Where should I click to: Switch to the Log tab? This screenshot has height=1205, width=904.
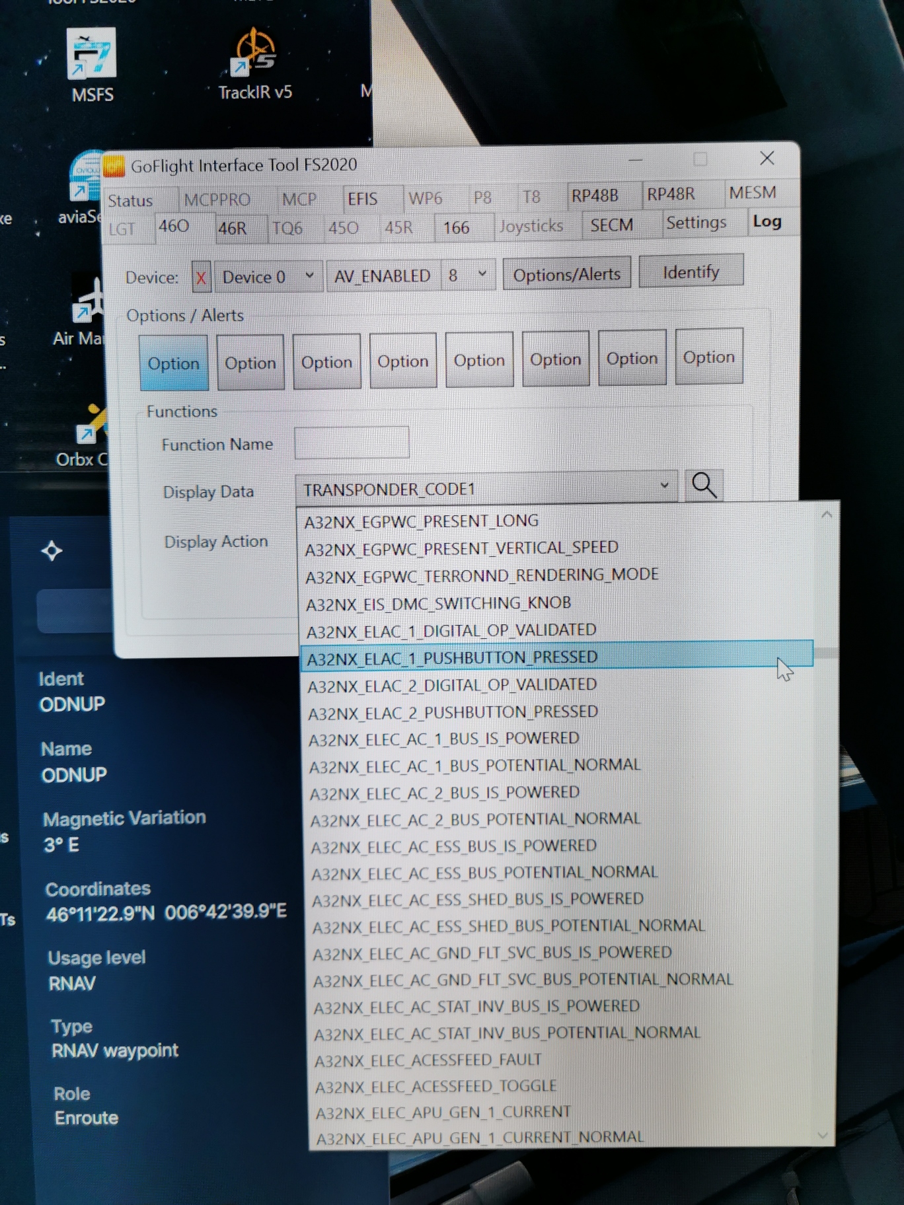(767, 221)
